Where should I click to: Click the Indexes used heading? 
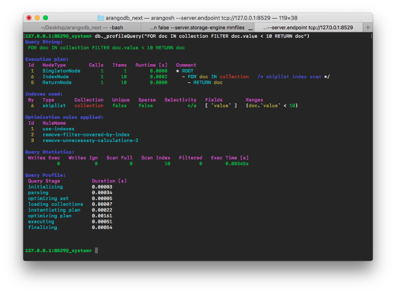tap(43, 94)
